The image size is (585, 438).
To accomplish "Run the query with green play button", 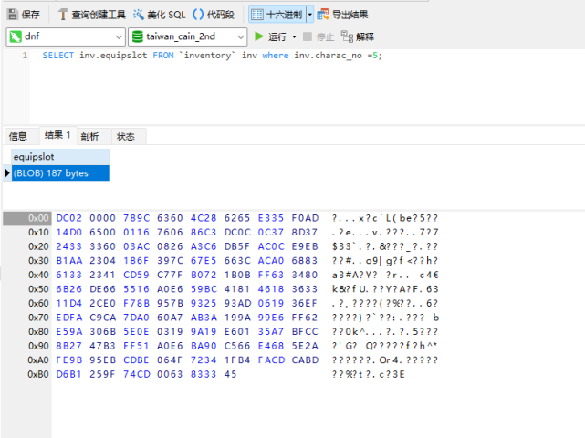I will pyautogui.click(x=258, y=36).
